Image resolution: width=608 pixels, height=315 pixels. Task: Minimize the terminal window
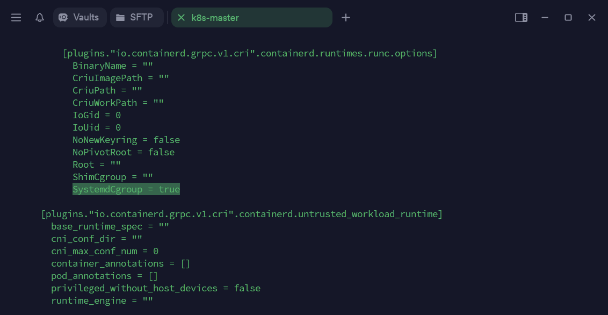click(545, 18)
